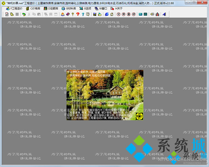Click the tile windows vertically icon
The height and width of the screenshot is (167, 209).
click(x=56, y=14)
